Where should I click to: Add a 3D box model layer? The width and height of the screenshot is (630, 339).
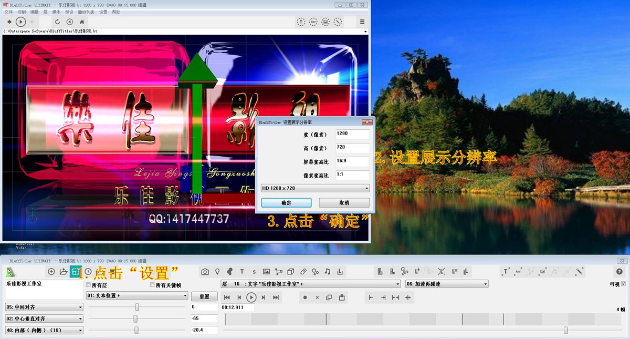[290, 271]
